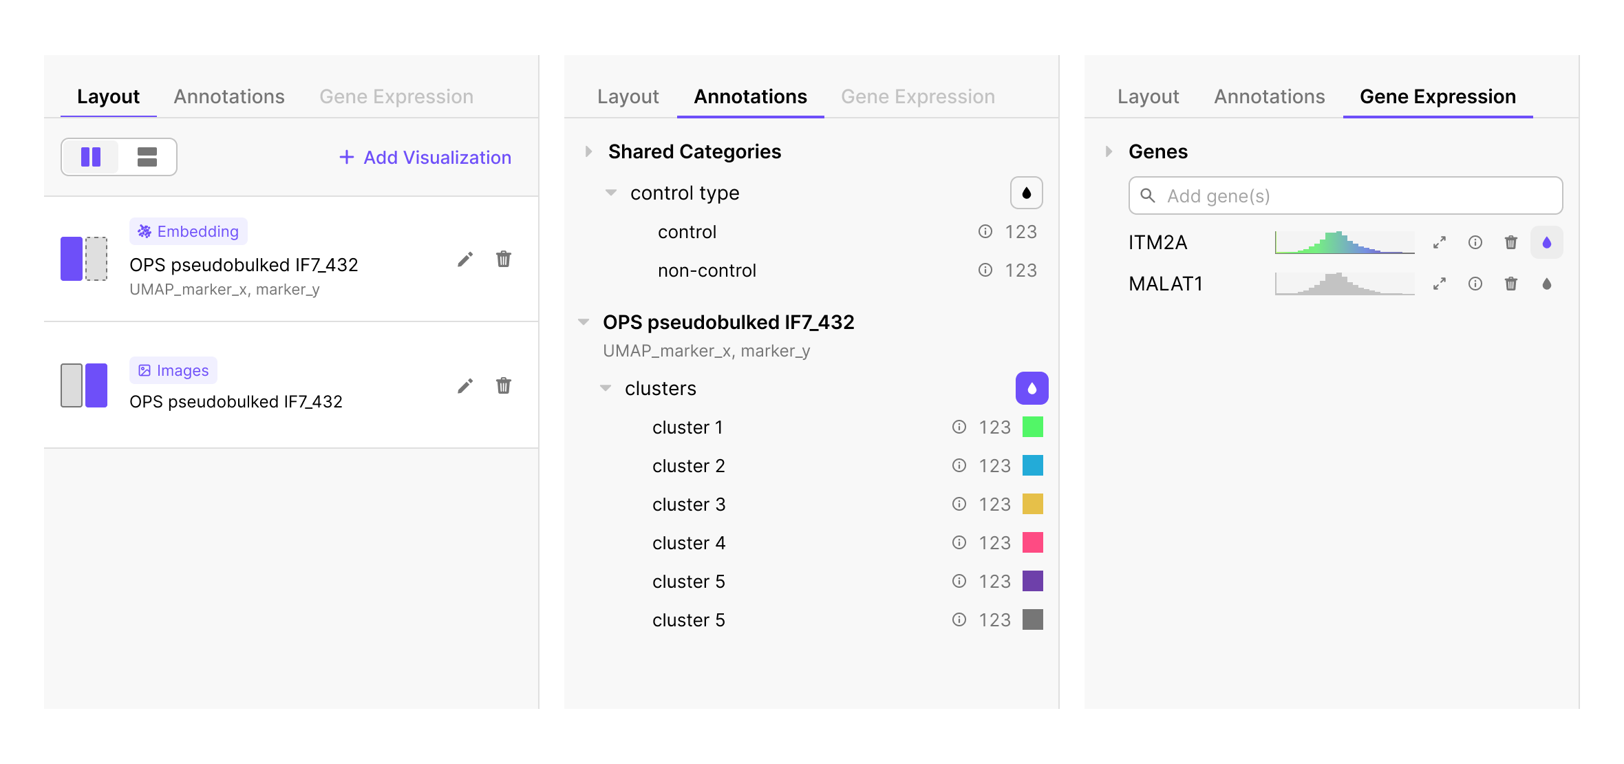Select Gene Expression tab in right panel
Image resolution: width=1624 pixels, height=764 pixels.
click(x=1438, y=96)
